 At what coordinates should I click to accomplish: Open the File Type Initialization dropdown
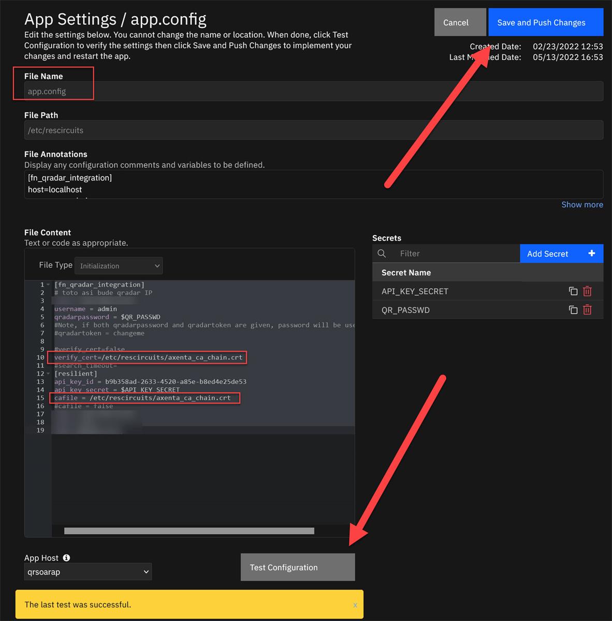point(119,265)
